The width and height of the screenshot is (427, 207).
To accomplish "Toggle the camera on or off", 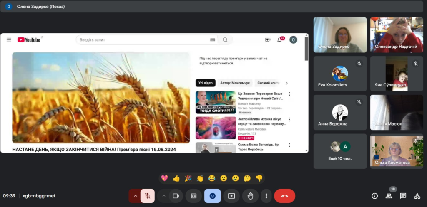I will 176,196.
